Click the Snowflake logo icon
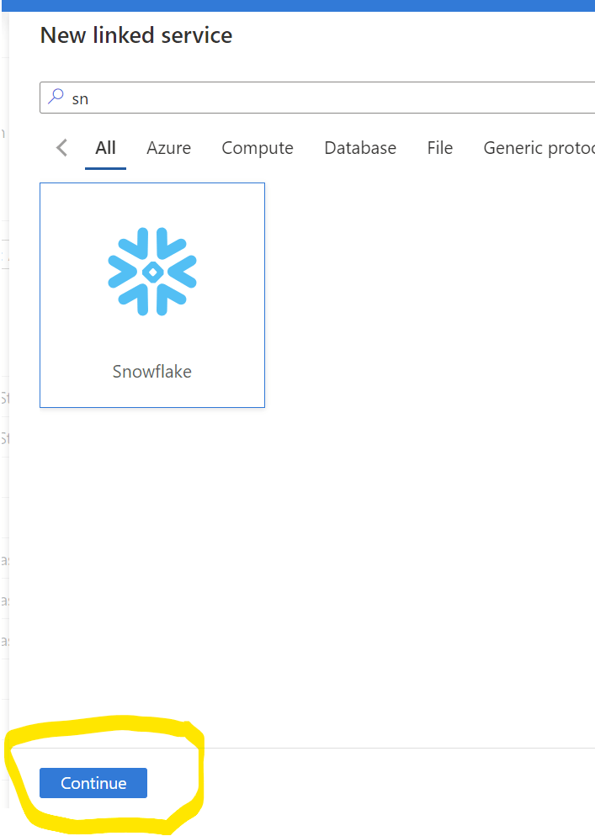595x836 pixels. point(152,272)
